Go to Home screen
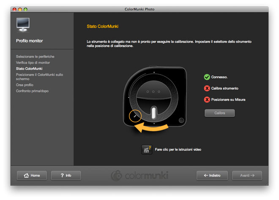Screen dimensions: 279x200 click(x=32, y=176)
